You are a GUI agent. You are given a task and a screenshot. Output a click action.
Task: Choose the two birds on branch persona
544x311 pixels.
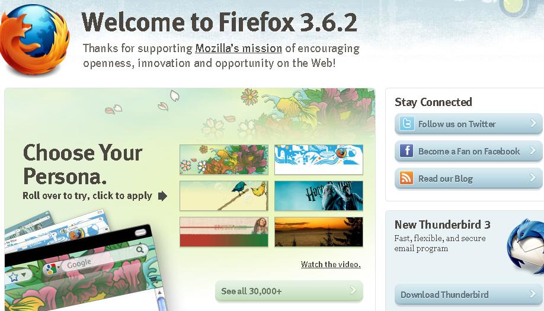[224, 196]
